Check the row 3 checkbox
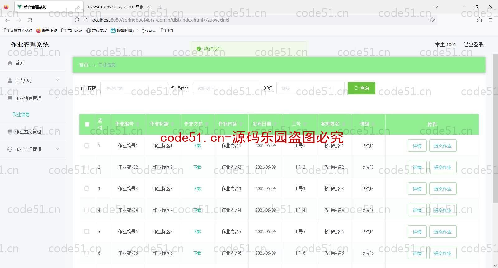Screen dimensions: 498x268 pyautogui.click(x=87, y=189)
